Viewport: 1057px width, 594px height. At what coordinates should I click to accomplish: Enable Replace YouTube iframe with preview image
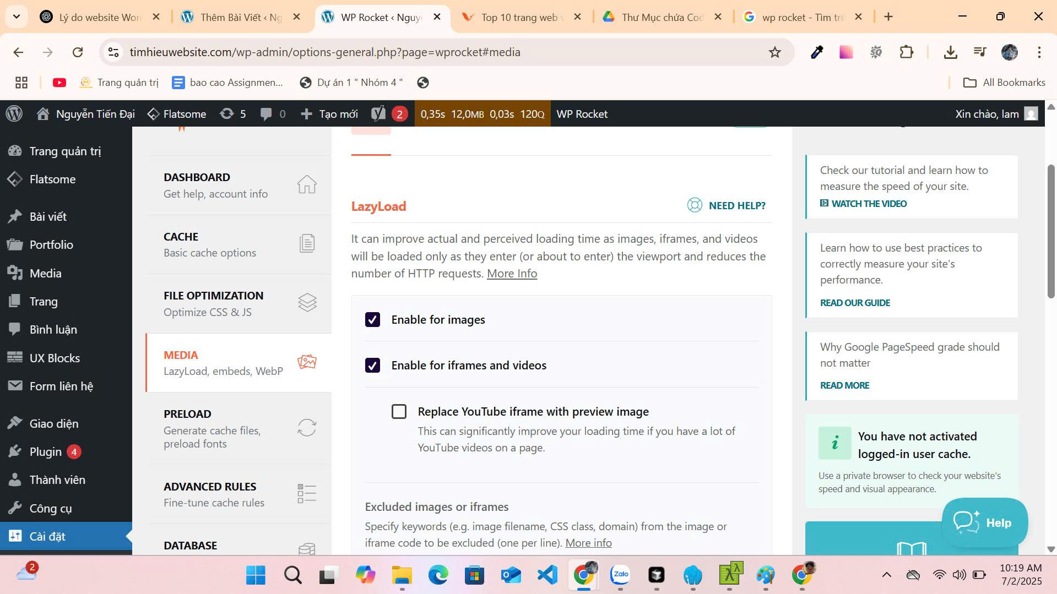click(399, 412)
